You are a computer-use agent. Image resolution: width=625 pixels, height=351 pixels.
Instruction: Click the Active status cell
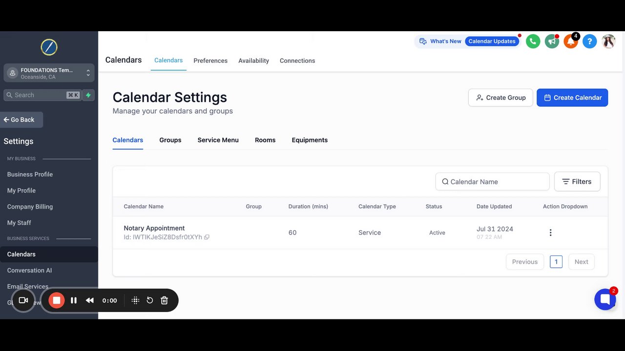click(x=437, y=233)
